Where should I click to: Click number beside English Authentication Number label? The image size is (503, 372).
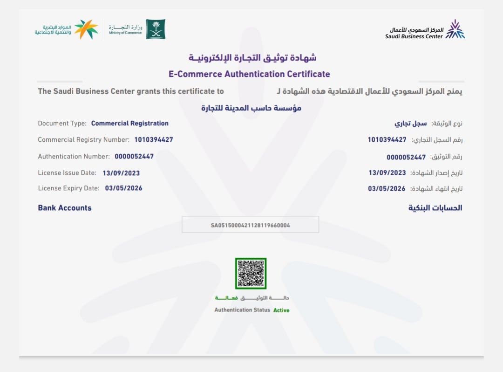[134, 157]
